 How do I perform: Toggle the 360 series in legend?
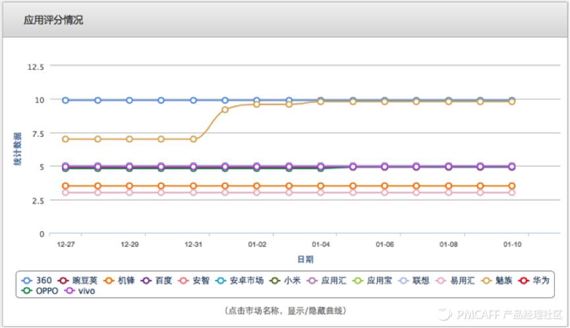tap(38, 280)
